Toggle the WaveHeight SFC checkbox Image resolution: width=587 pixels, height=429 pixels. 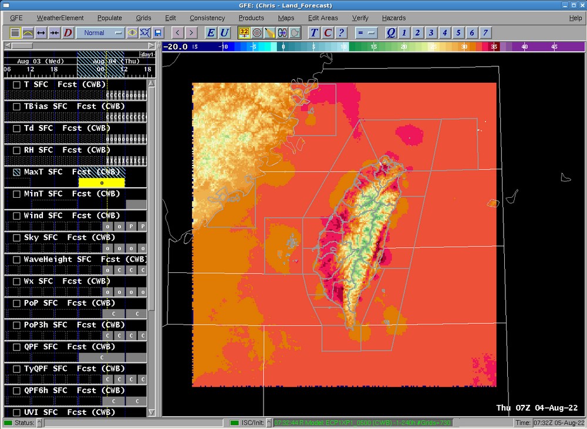(x=16, y=260)
